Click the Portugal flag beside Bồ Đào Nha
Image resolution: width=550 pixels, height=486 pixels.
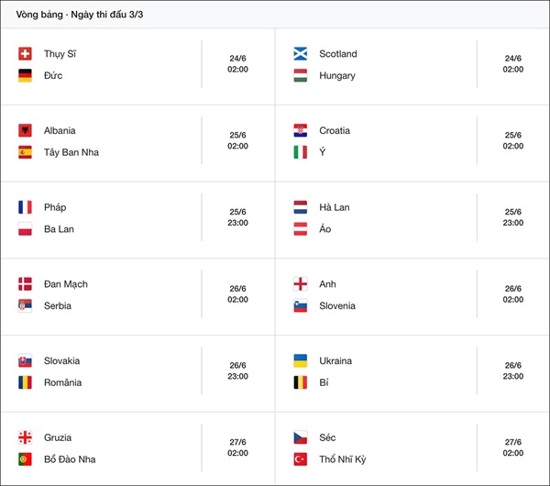(x=25, y=459)
